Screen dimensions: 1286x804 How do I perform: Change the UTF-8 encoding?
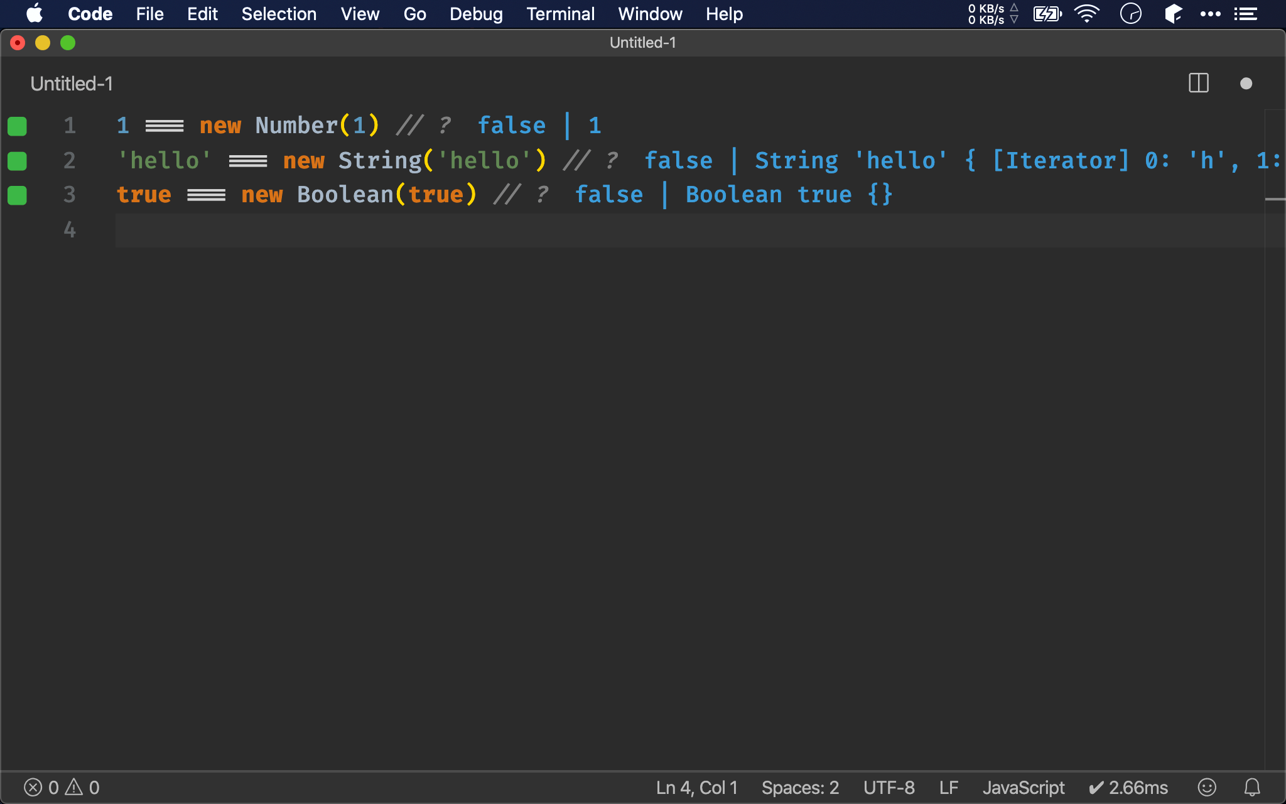(889, 787)
